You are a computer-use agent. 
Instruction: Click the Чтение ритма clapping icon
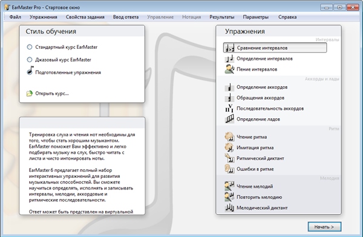[229, 137]
